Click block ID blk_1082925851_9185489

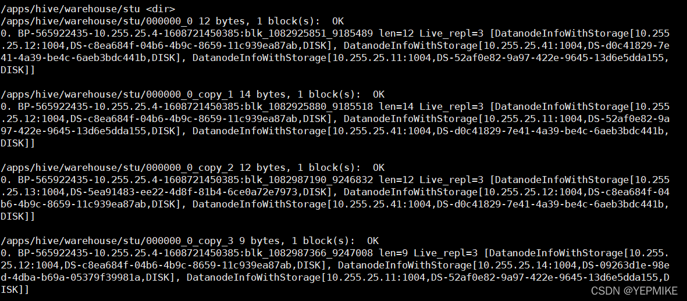click(308, 33)
